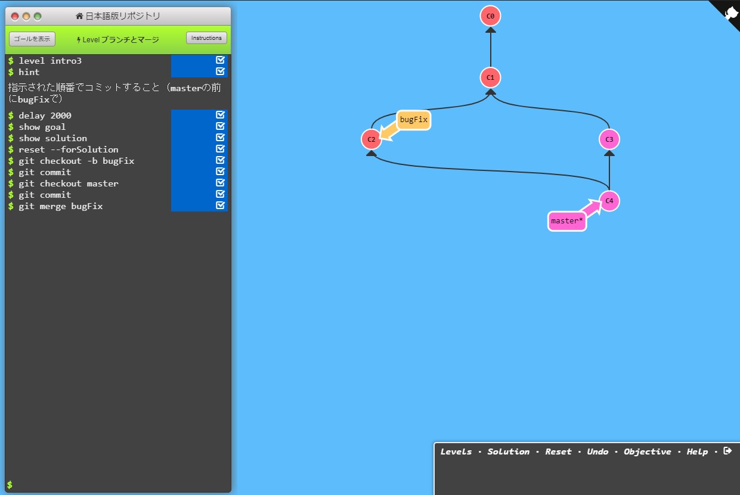740x495 pixels.
Task: Open the Levels menu
Action: click(456, 452)
